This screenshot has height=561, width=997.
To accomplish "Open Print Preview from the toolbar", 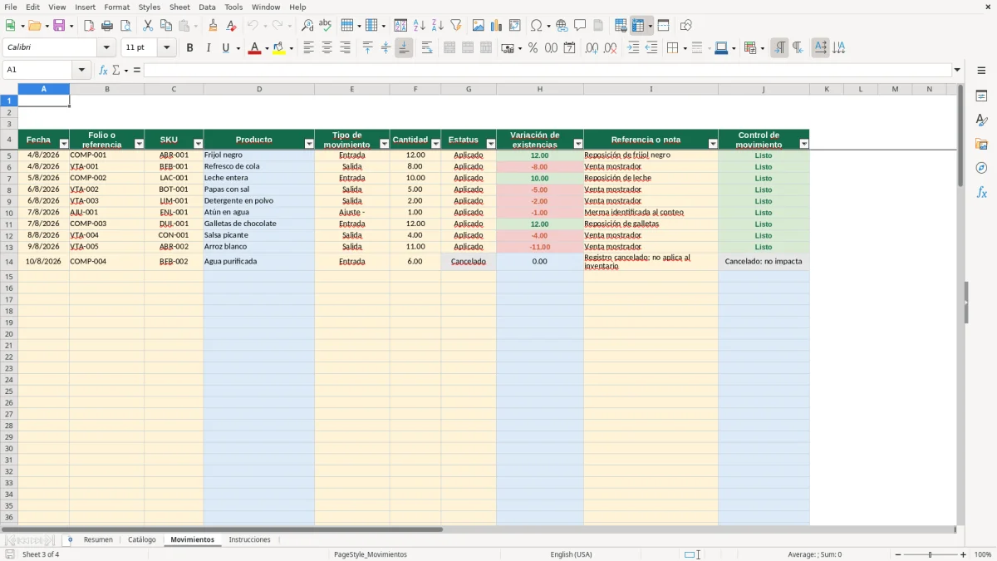I will coord(125,26).
